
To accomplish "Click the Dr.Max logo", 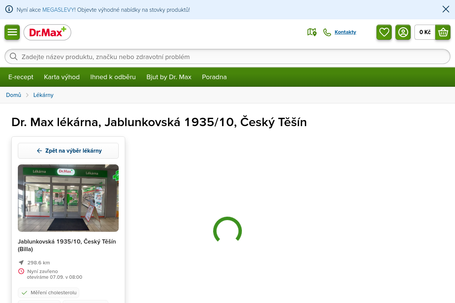I will [47, 32].
